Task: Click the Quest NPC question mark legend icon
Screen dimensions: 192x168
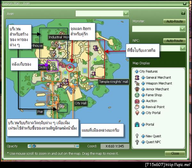Action: (137, 142)
